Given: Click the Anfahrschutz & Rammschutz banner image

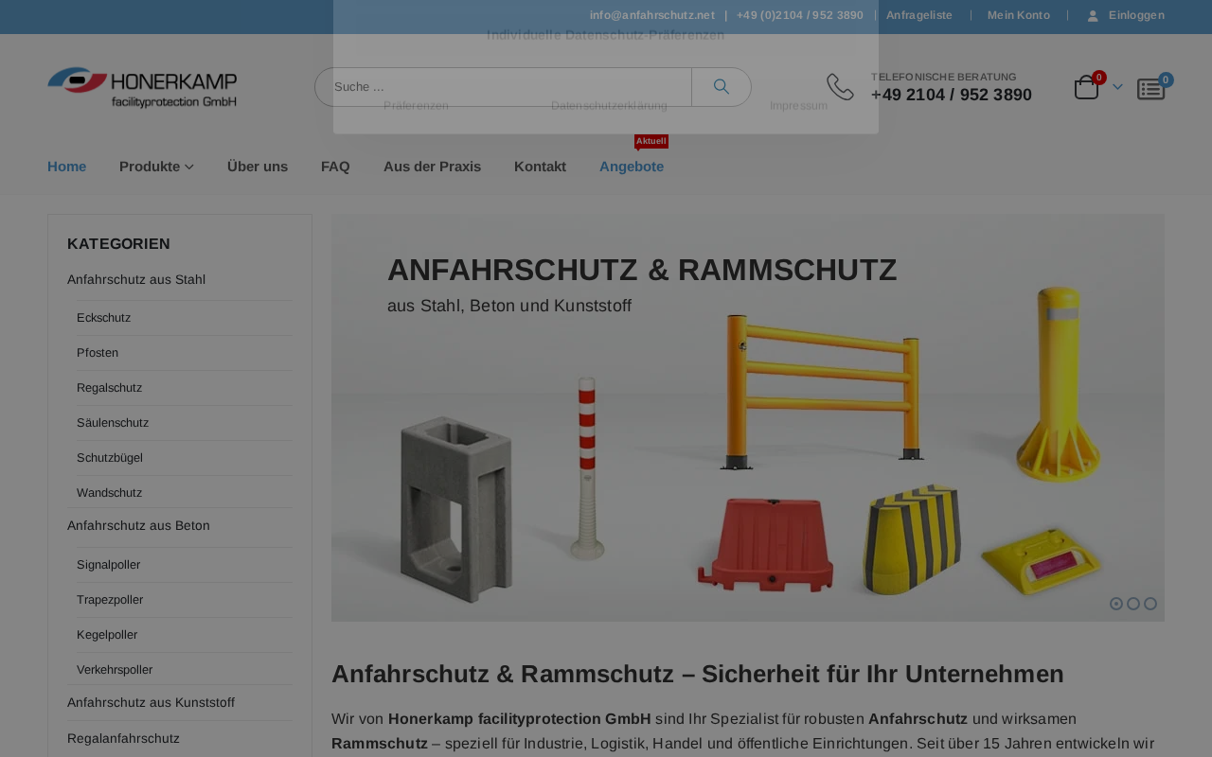Looking at the screenshot, I should click(x=748, y=417).
